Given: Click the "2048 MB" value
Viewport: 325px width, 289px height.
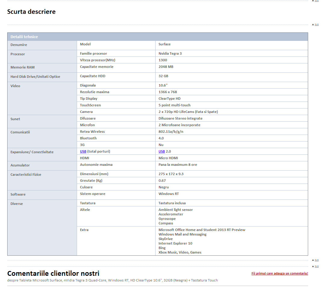Looking at the screenshot, I should (166, 67).
